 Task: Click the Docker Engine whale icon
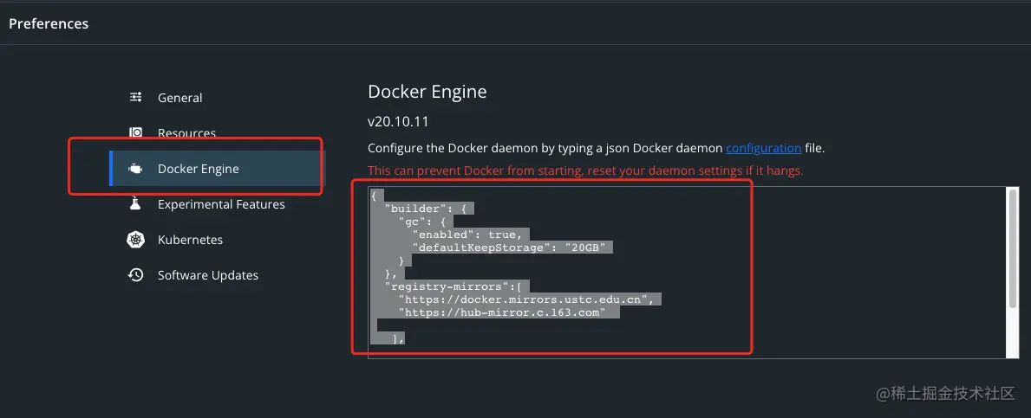135,169
